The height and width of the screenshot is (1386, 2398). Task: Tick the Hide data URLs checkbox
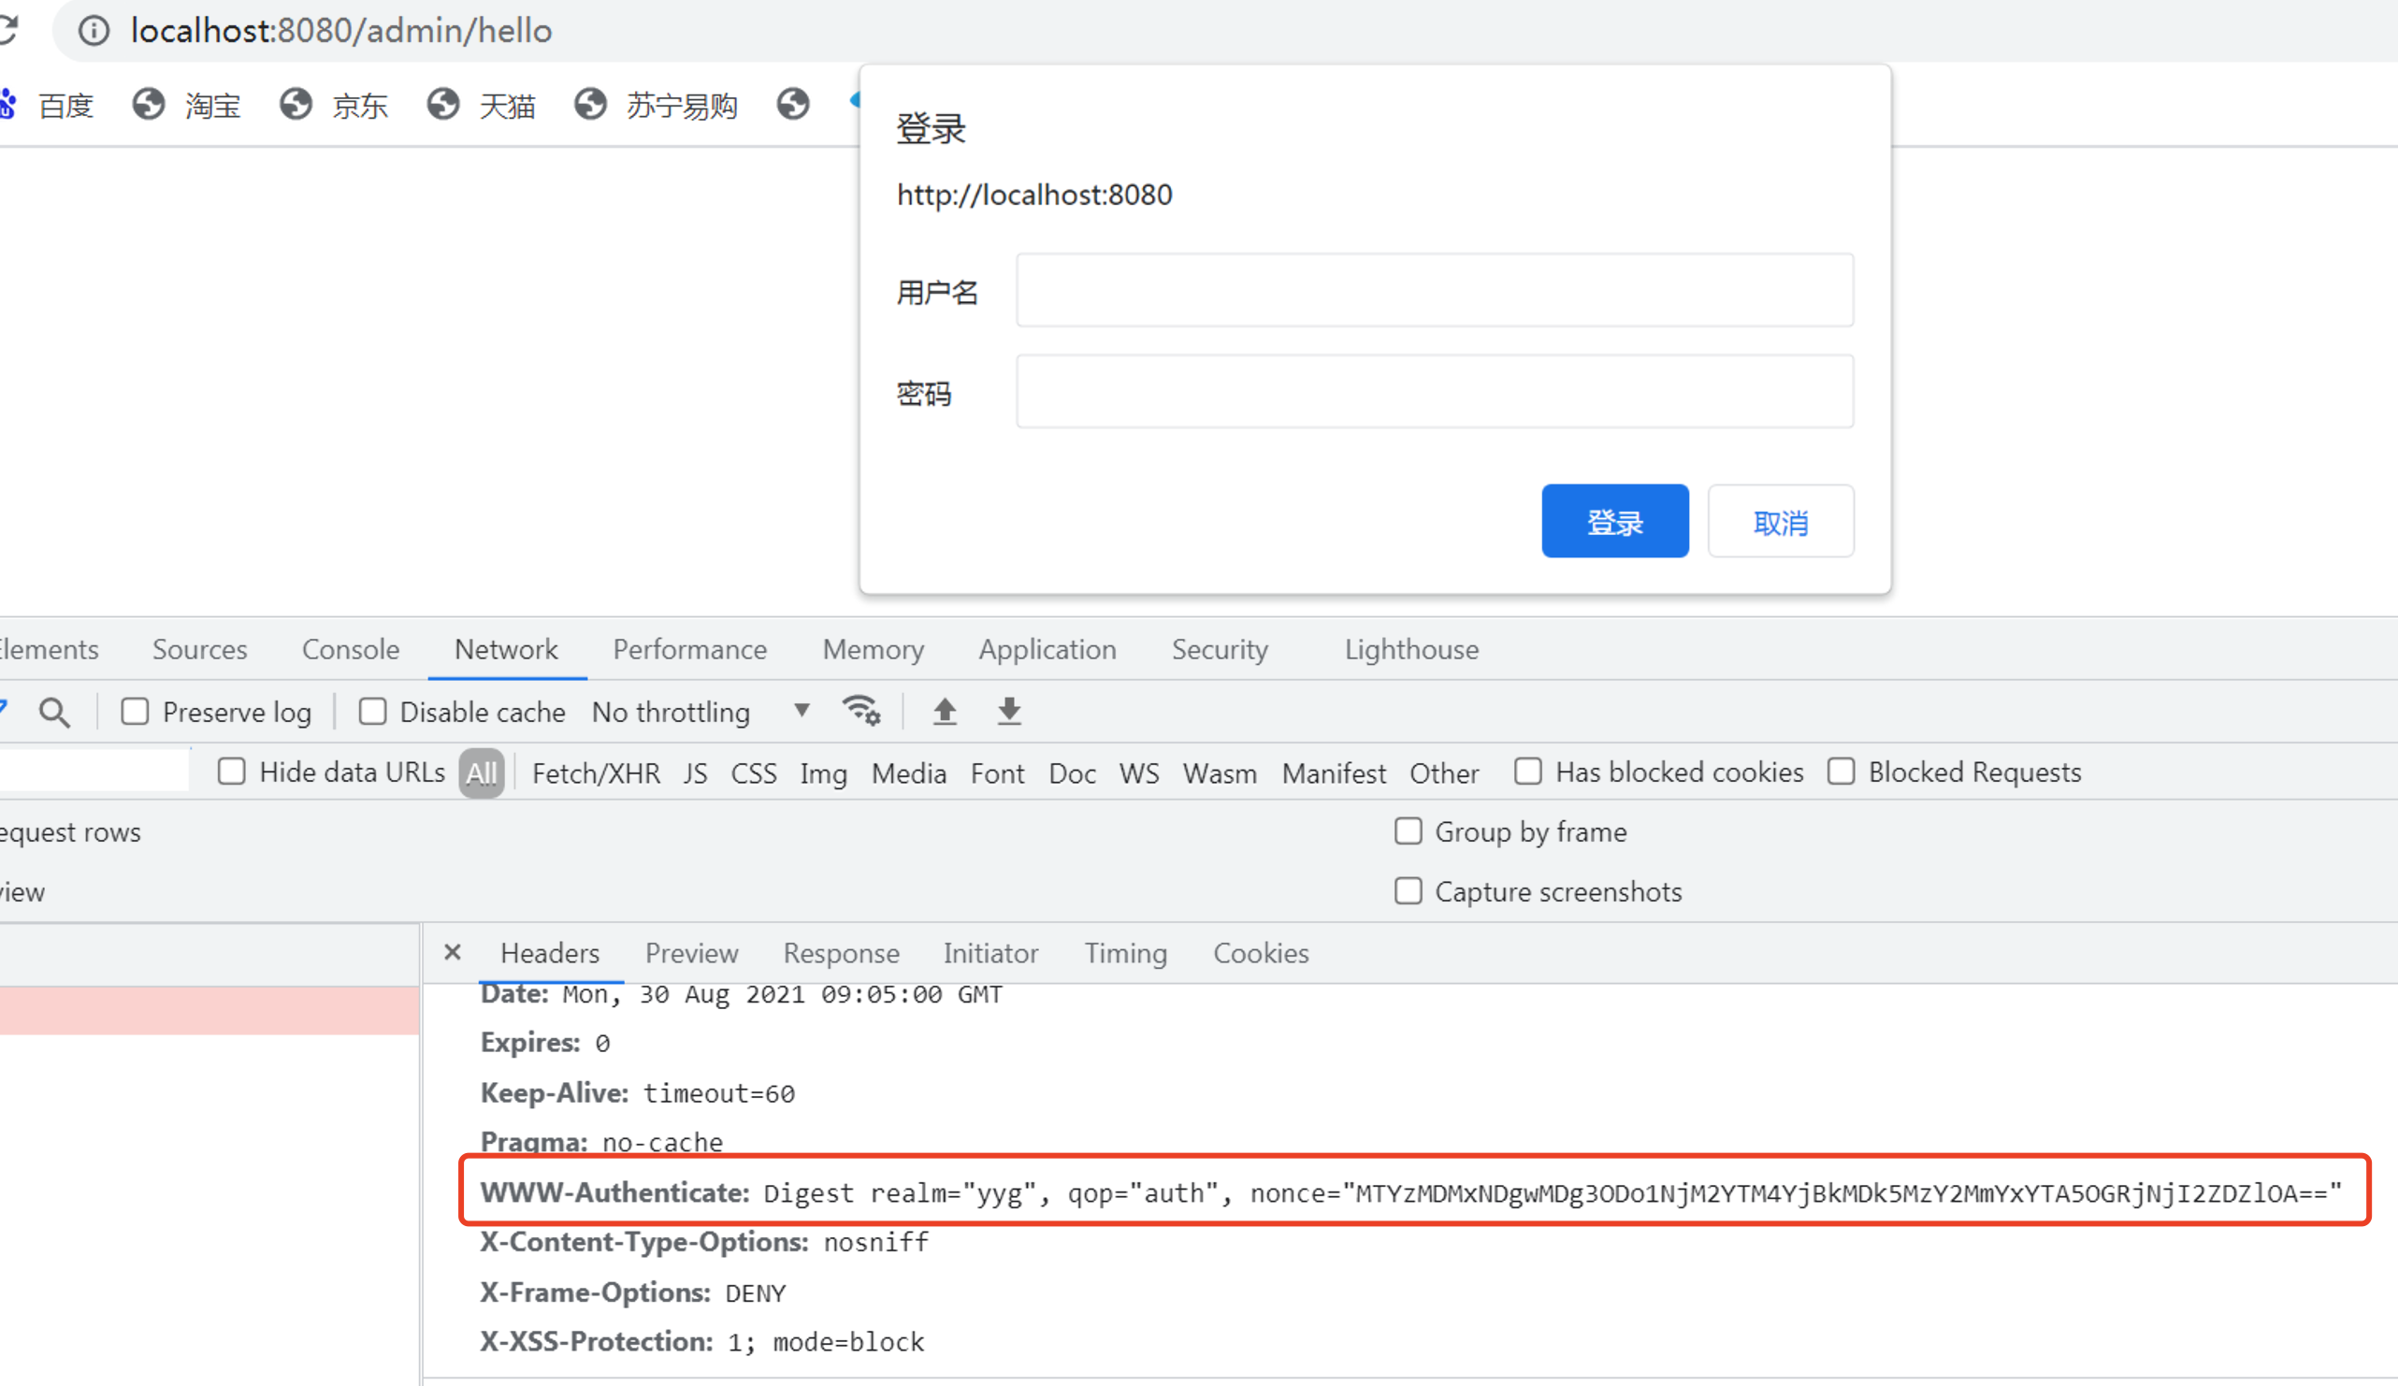(231, 772)
